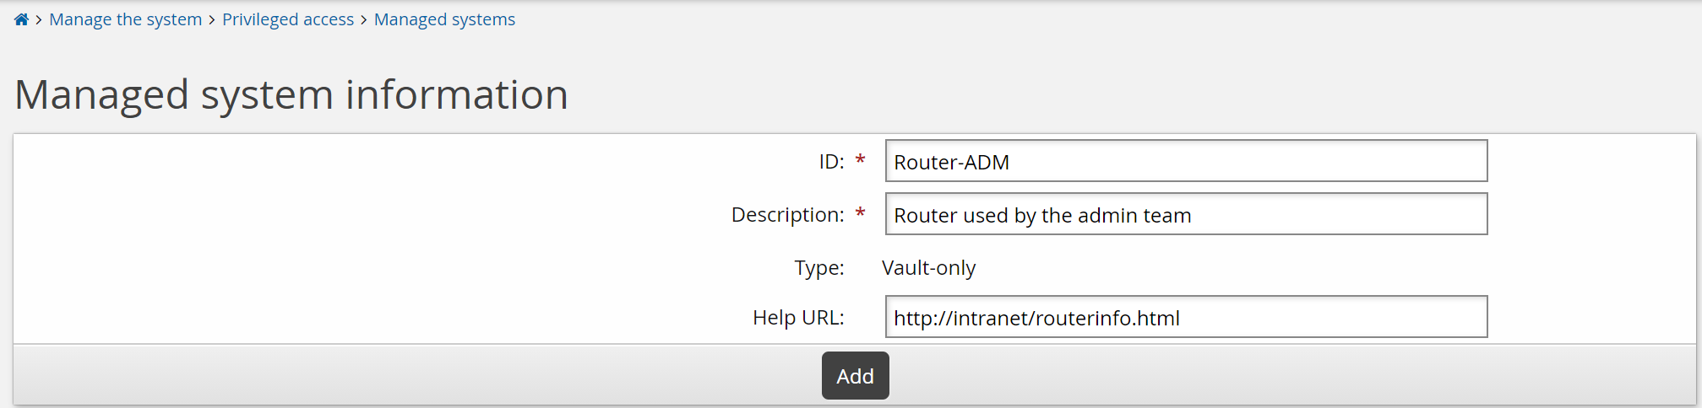Click the Description field label
The height and width of the screenshot is (408, 1702).
tap(787, 215)
